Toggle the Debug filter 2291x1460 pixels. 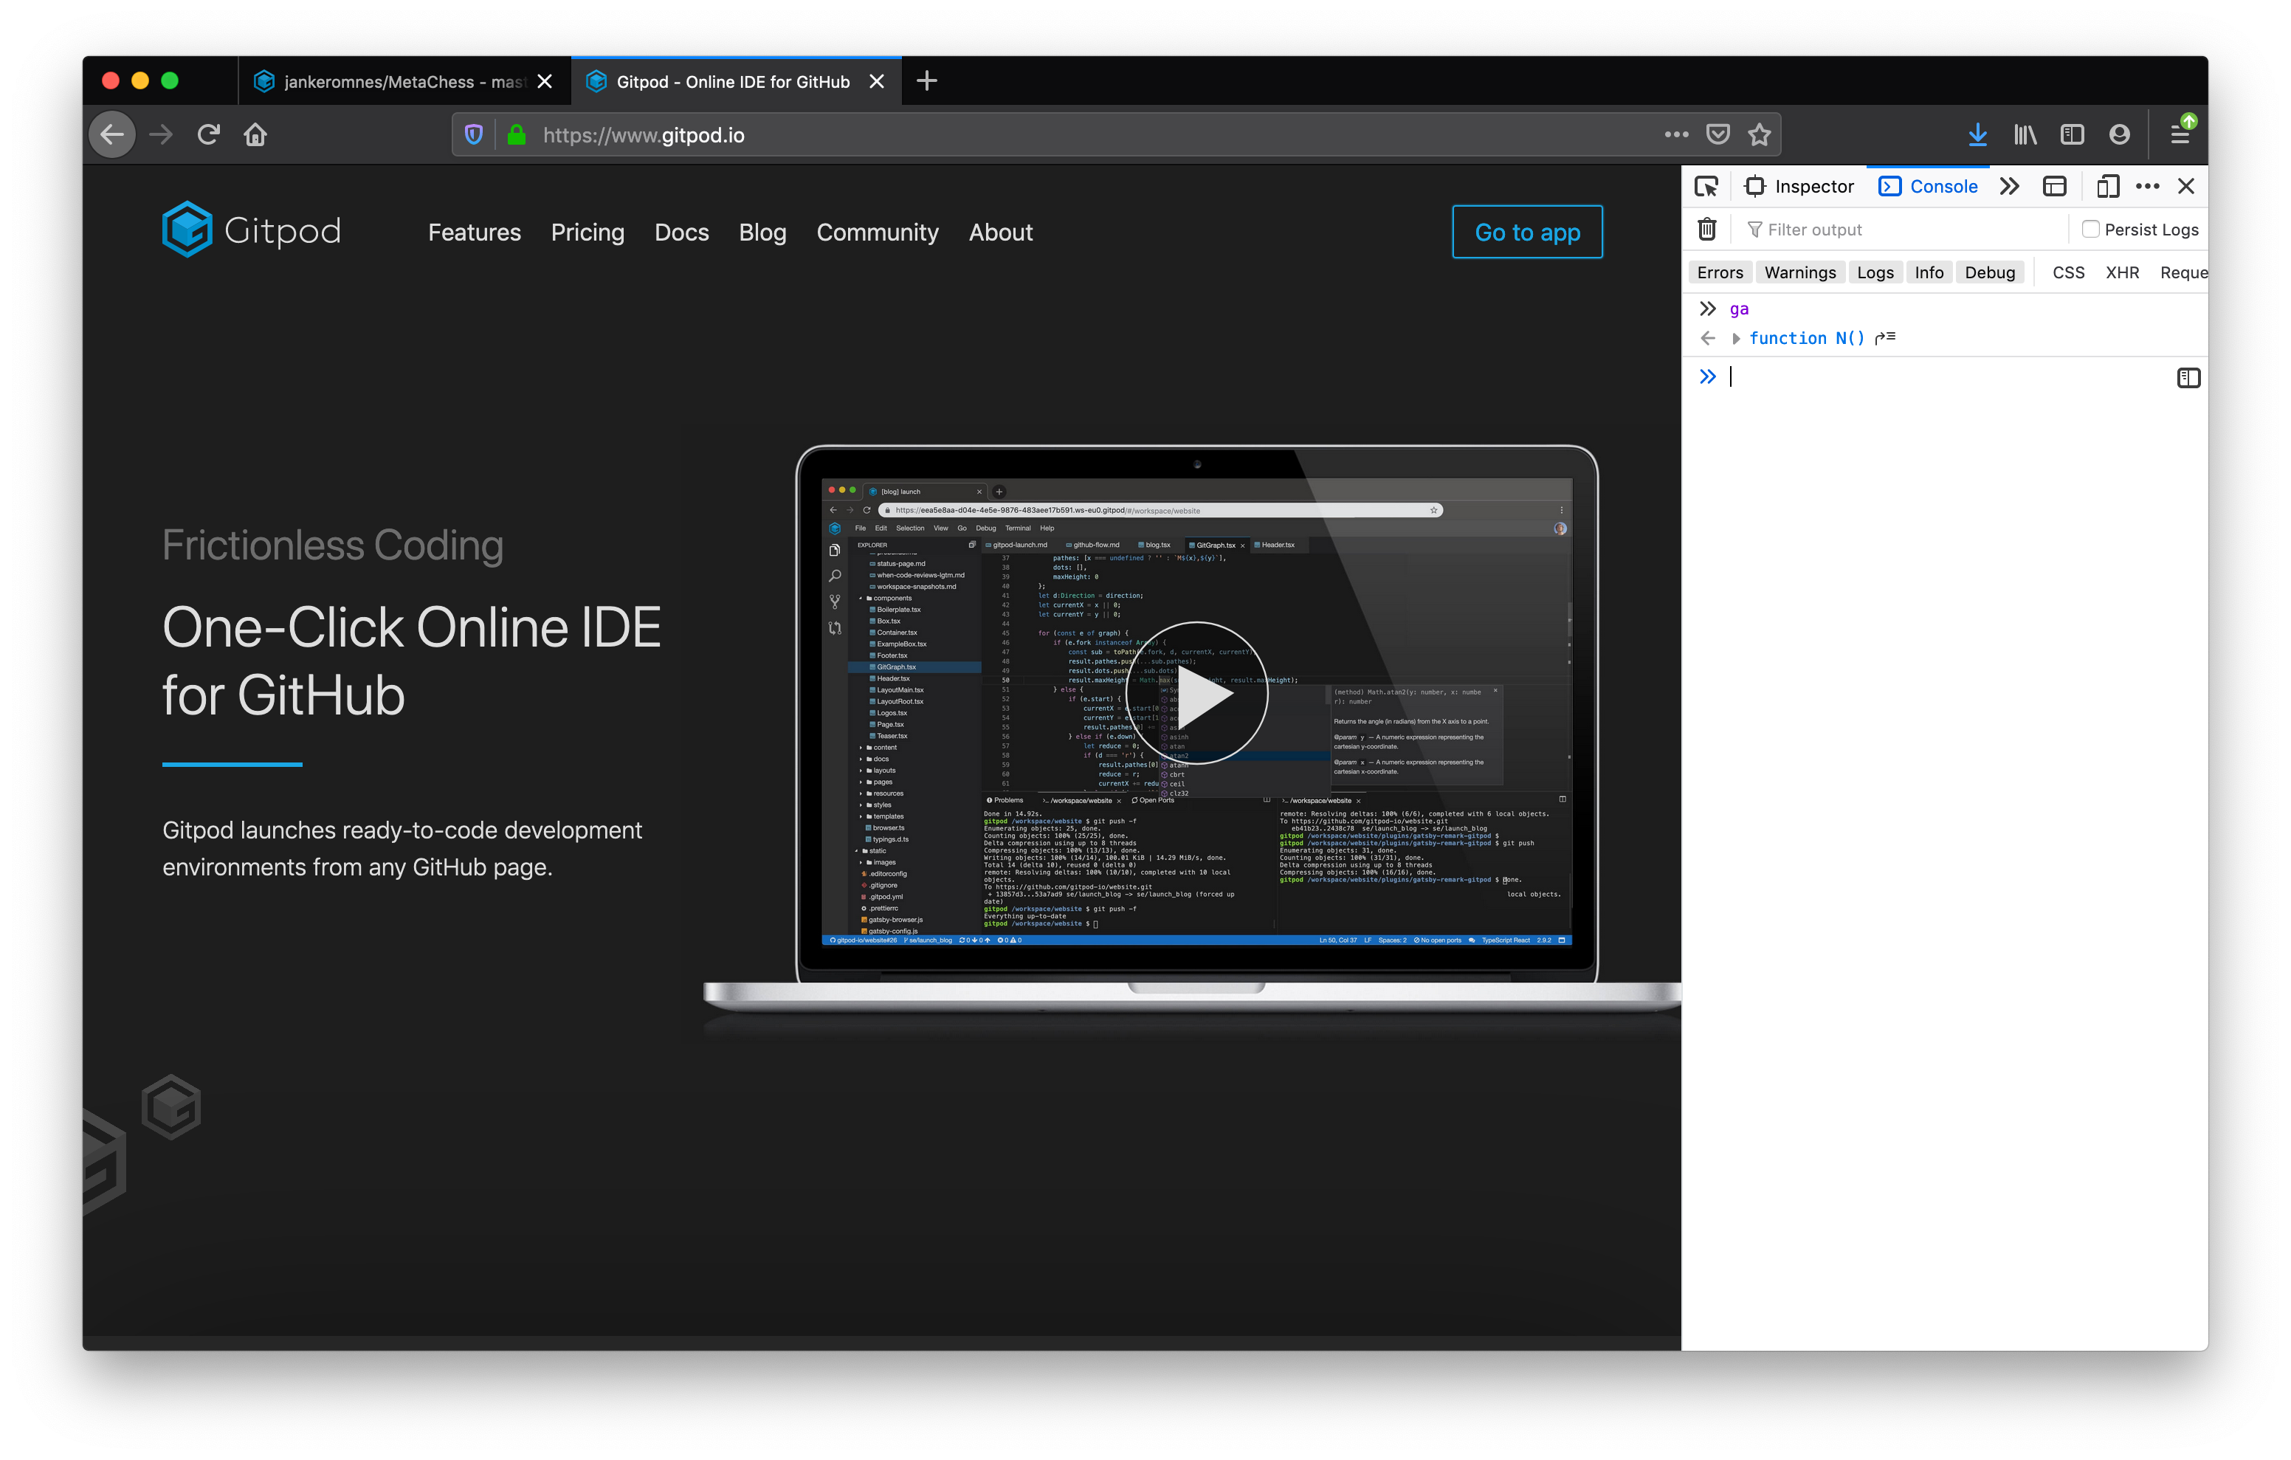coord(1989,273)
